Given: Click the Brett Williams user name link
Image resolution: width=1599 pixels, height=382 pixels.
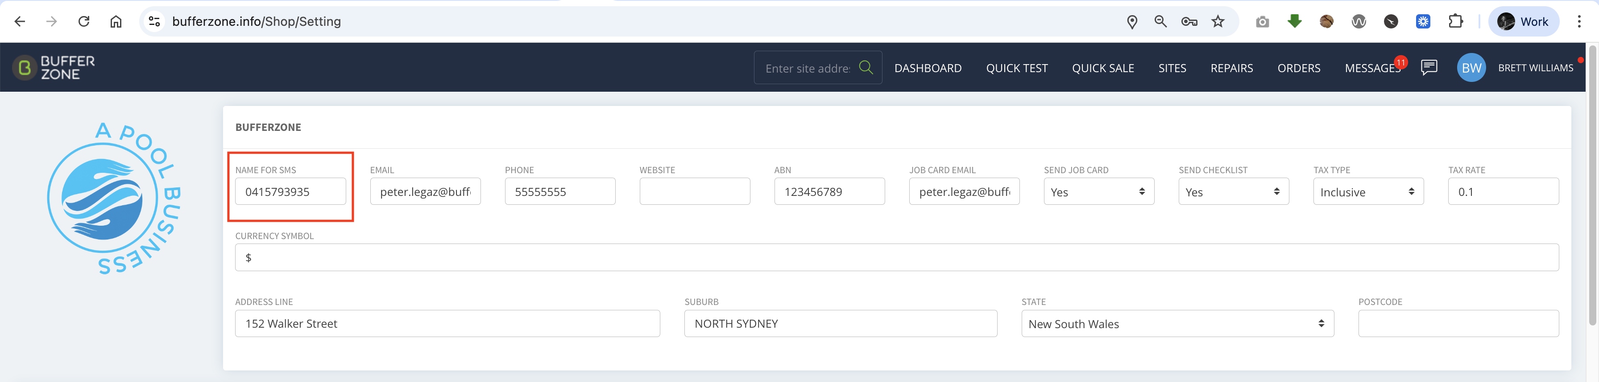Looking at the screenshot, I should click(1535, 68).
